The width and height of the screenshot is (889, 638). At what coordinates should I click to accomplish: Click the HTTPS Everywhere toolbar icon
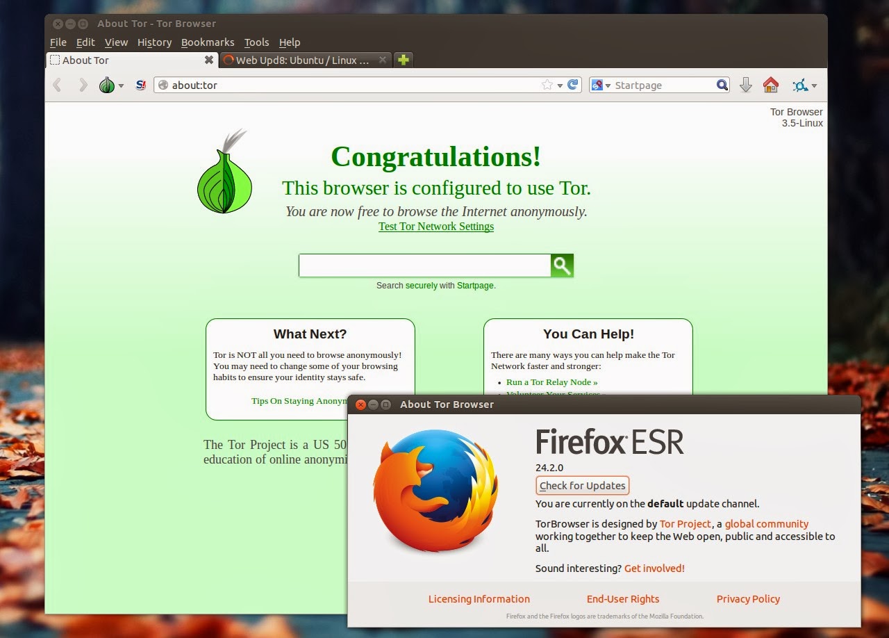[800, 85]
